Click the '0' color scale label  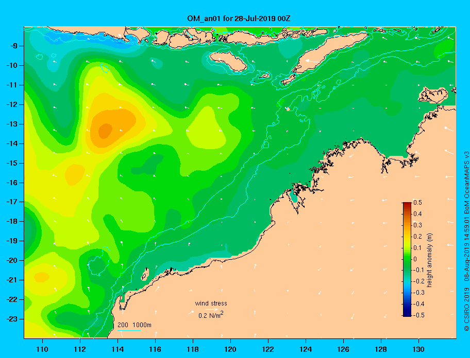click(415, 259)
